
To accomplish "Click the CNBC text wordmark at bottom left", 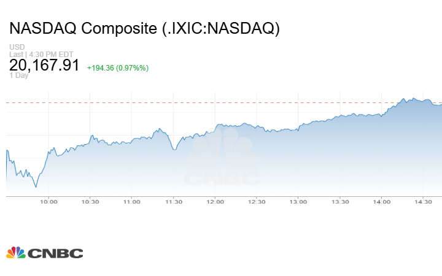I will [x=56, y=253].
